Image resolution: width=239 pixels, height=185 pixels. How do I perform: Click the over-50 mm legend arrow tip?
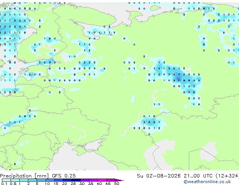[119, 180]
